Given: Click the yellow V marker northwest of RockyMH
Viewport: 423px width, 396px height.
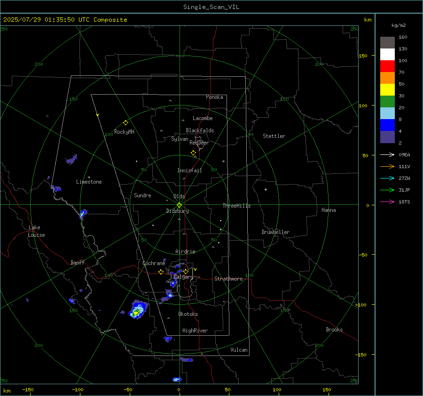Looking at the screenshot, I should (x=98, y=115).
